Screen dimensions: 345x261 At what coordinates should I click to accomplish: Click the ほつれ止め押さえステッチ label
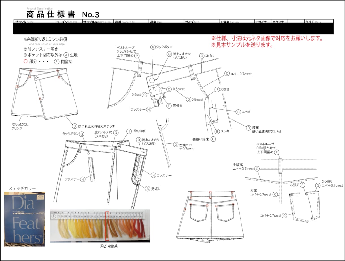click(96, 126)
